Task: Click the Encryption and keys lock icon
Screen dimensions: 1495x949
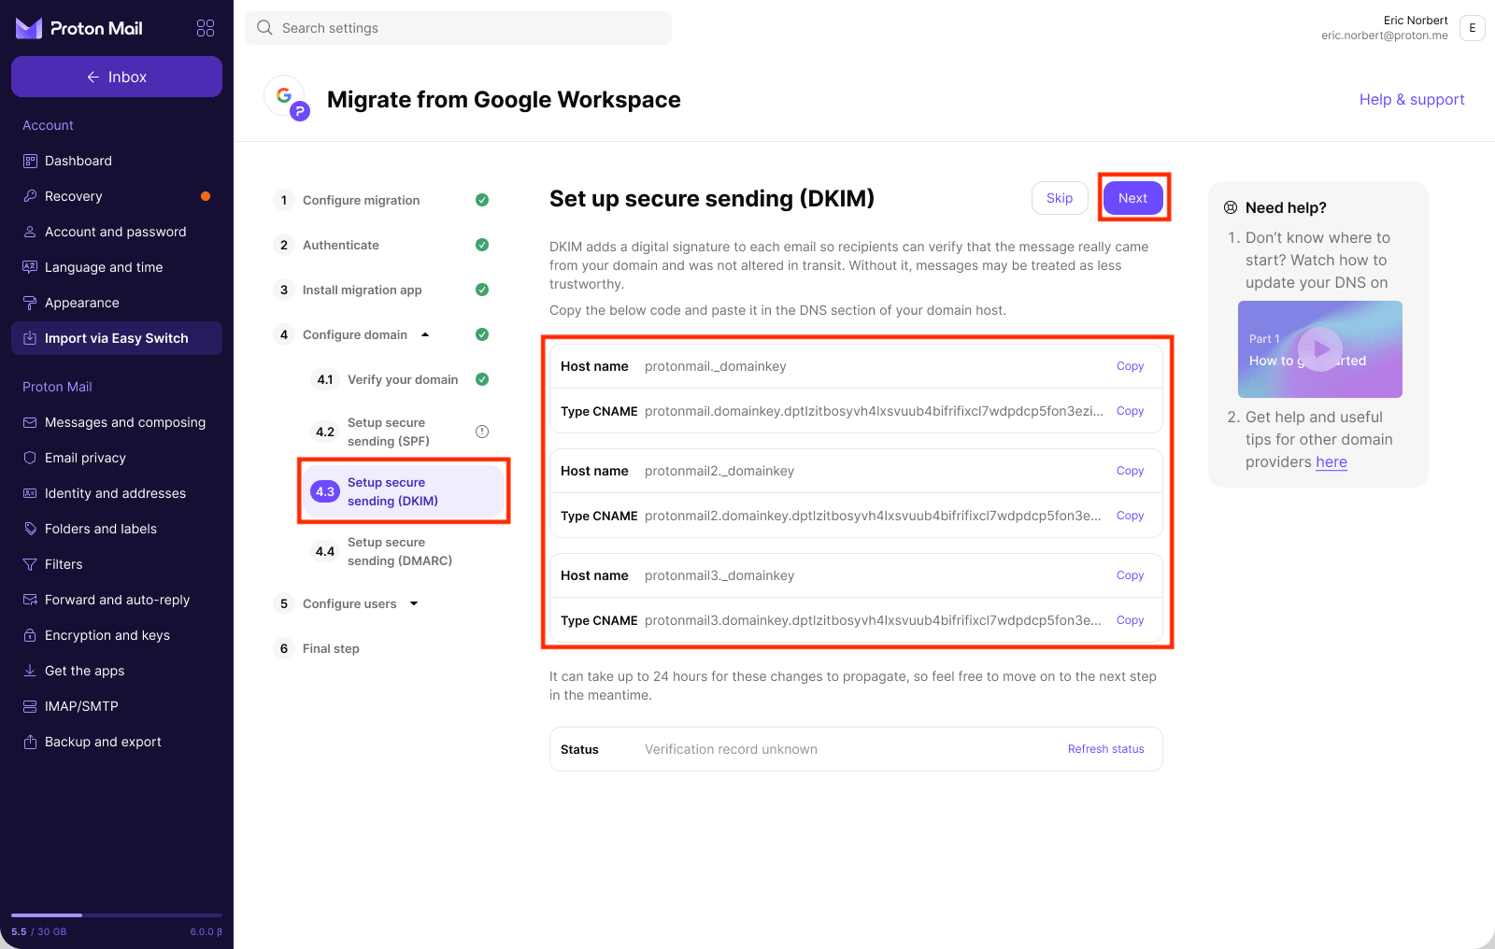Action: tap(30, 635)
